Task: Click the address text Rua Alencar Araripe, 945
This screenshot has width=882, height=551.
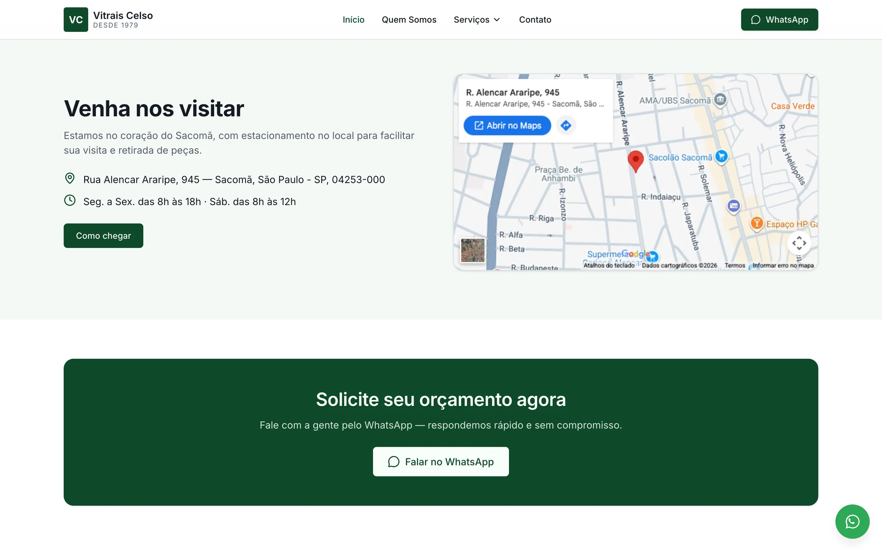Action: [x=234, y=180]
